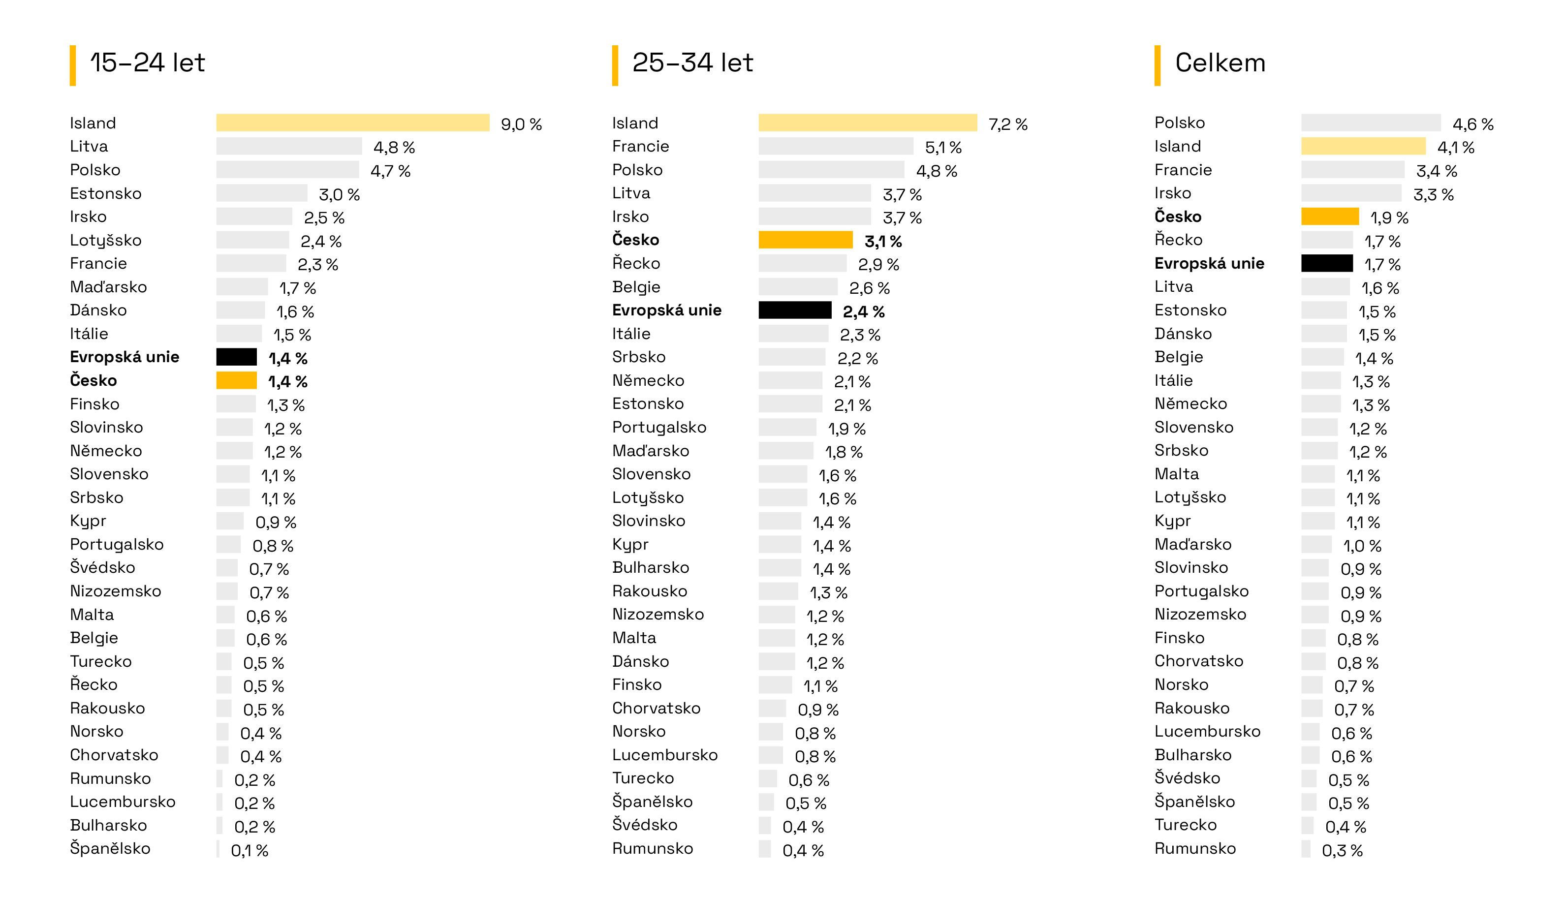This screenshot has height=897, width=1565.
Task: Click Island's 4,1 % yellow bar in Celkem
Action: click(1363, 147)
